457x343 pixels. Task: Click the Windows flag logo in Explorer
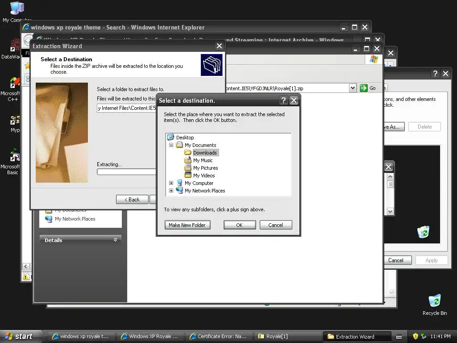pyautogui.click(x=374, y=59)
